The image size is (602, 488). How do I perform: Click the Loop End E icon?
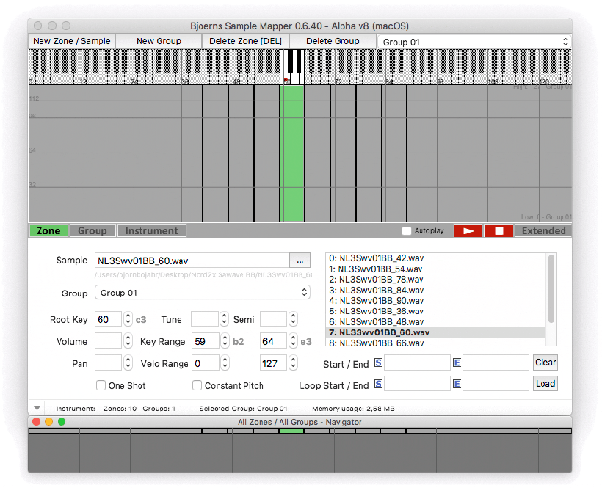point(457,384)
